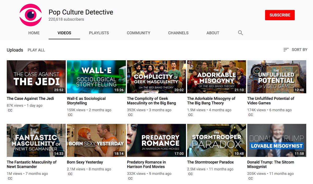Viewport: 313px width, 184px height.
Task: Play The Case Against The Jedi thumbnail
Action: 36,77
